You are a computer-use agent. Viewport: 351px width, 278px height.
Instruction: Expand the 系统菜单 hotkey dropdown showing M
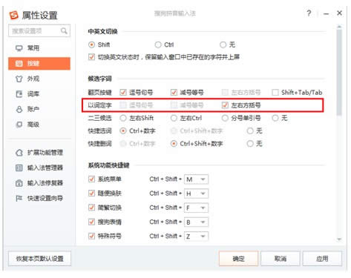[197, 179]
